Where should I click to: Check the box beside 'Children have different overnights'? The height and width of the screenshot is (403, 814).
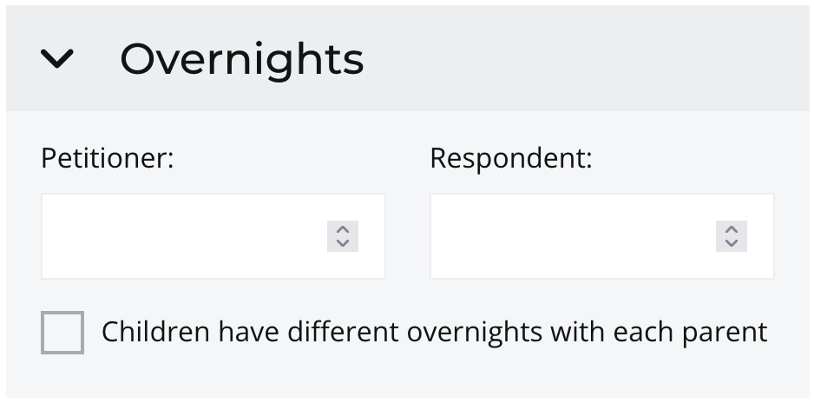(62, 333)
